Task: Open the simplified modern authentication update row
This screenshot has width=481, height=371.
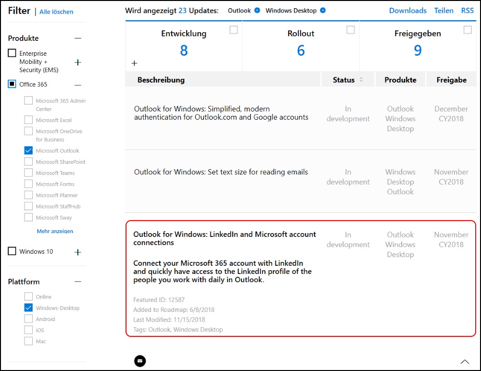Action: pos(301,118)
